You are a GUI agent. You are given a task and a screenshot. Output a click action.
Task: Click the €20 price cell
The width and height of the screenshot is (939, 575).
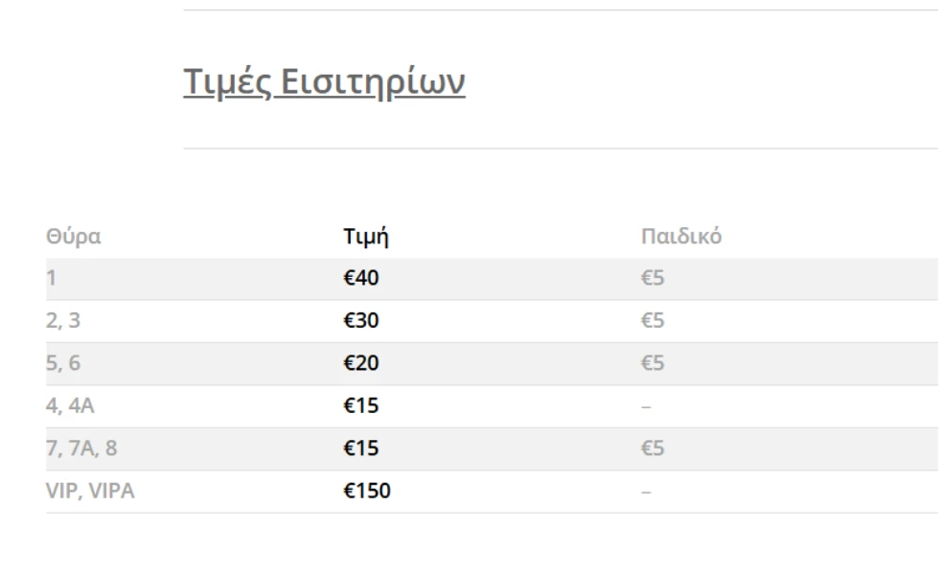(363, 364)
